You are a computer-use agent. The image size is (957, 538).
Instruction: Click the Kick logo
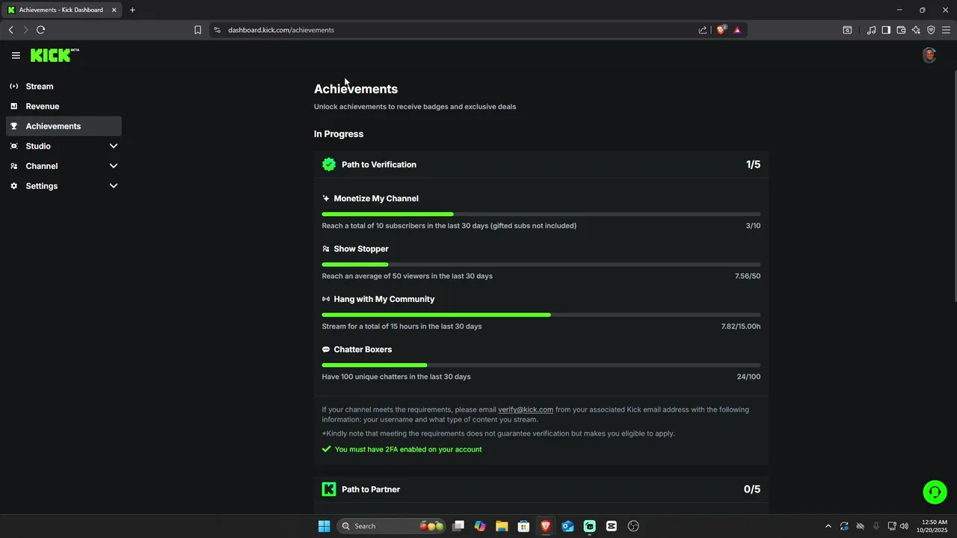point(55,55)
